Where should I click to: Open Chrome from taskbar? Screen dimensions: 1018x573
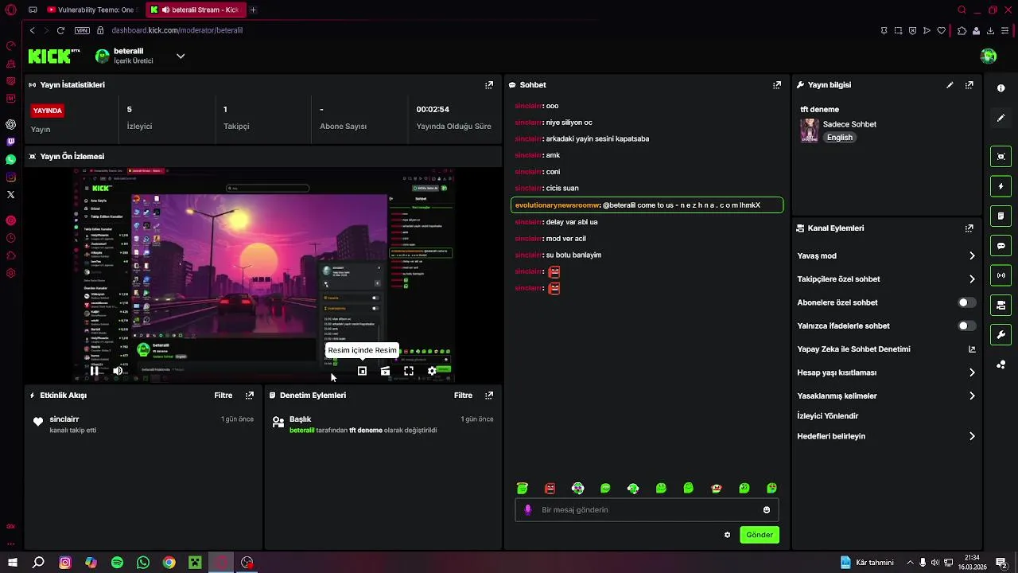tap(169, 563)
